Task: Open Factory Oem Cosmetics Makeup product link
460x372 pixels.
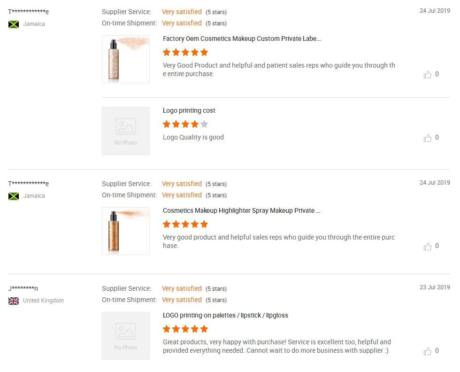Action: point(242,39)
